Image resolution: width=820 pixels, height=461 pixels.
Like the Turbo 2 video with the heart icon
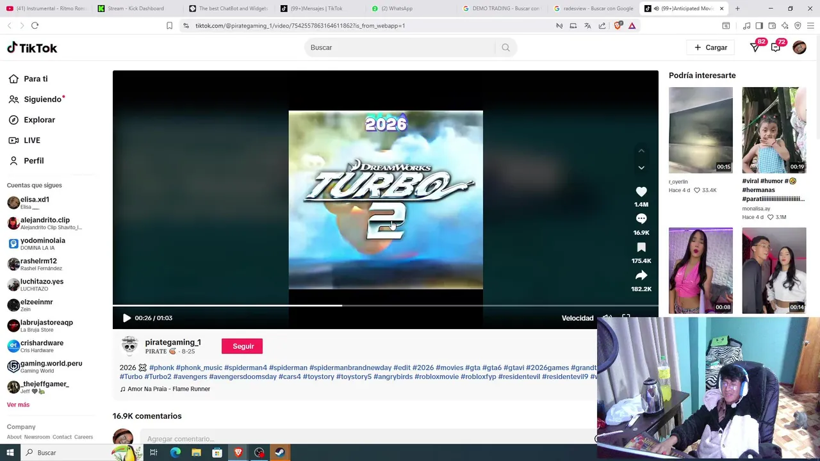(x=641, y=191)
